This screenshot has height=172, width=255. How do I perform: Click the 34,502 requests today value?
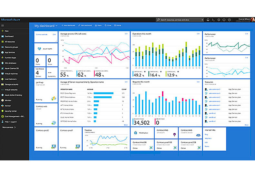point(141,123)
